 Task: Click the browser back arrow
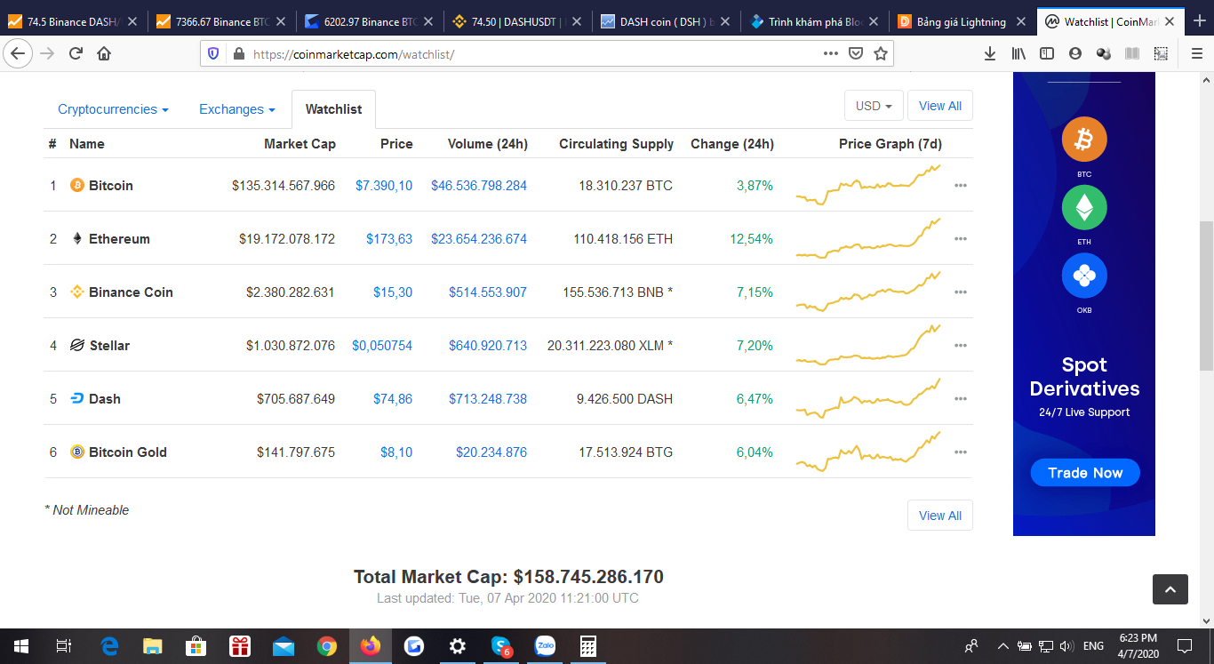coord(18,53)
